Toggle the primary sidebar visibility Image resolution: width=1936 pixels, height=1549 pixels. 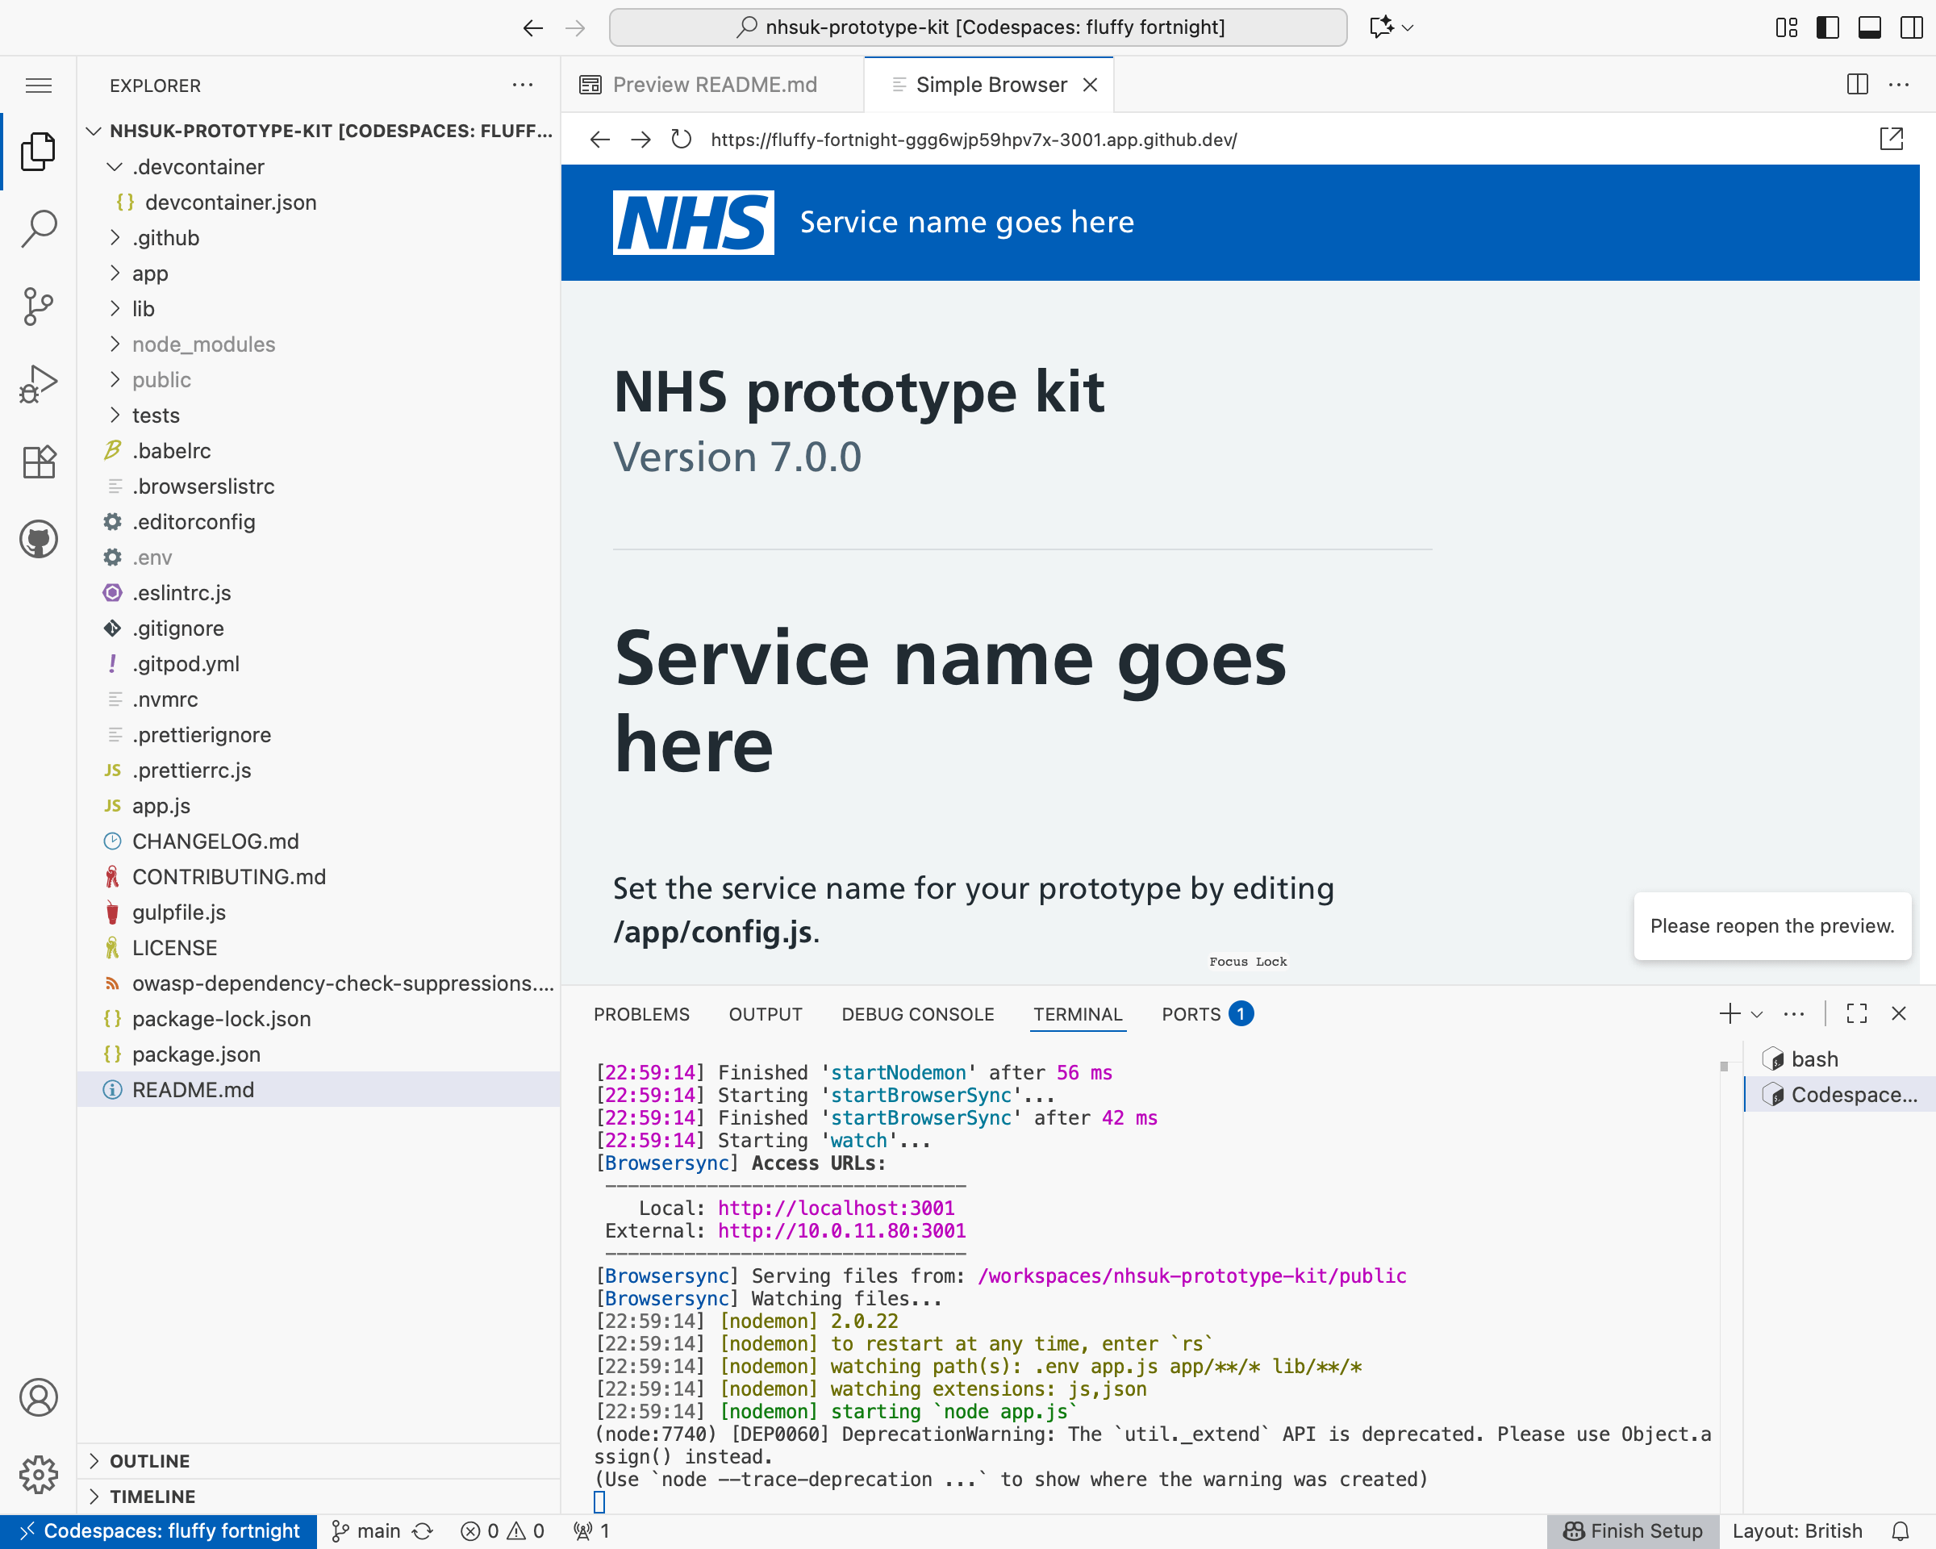[1827, 27]
